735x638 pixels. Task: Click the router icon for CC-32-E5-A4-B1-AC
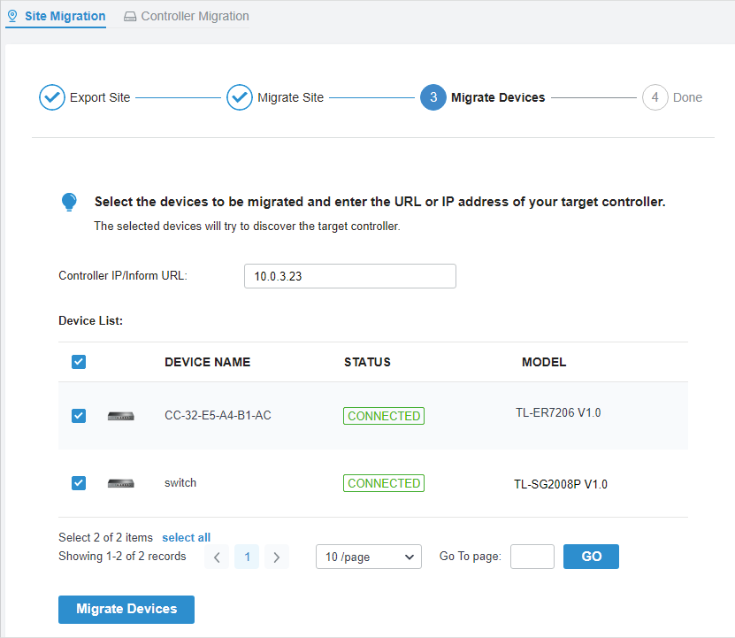(121, 416)
